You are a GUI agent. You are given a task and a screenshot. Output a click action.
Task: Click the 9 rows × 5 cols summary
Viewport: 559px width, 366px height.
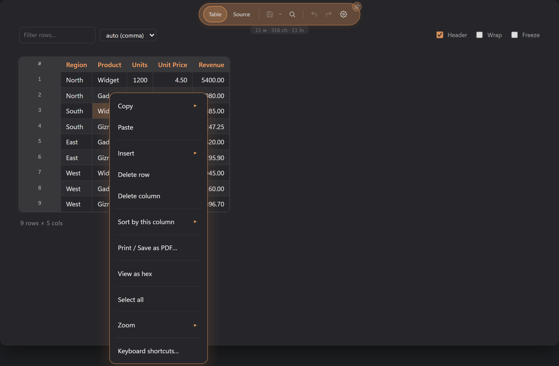point(41,223)
